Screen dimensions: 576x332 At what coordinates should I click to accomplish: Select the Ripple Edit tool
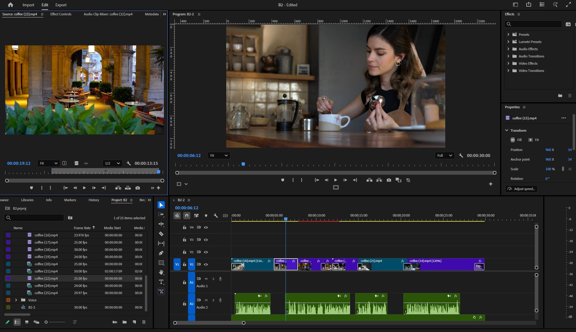pos(161,224)
